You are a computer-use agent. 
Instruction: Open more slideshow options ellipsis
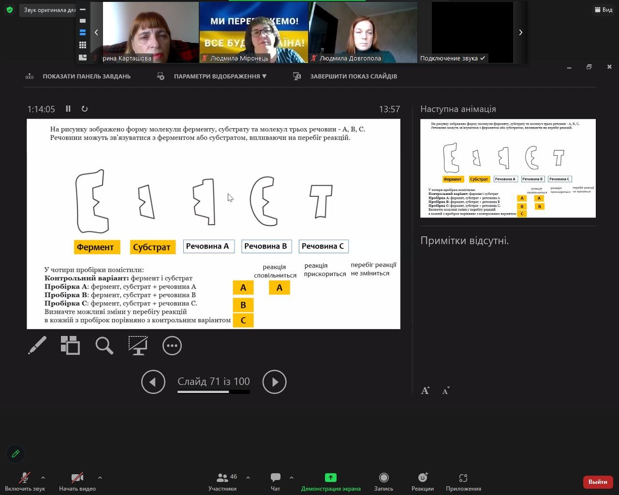[x=172, y=345]
